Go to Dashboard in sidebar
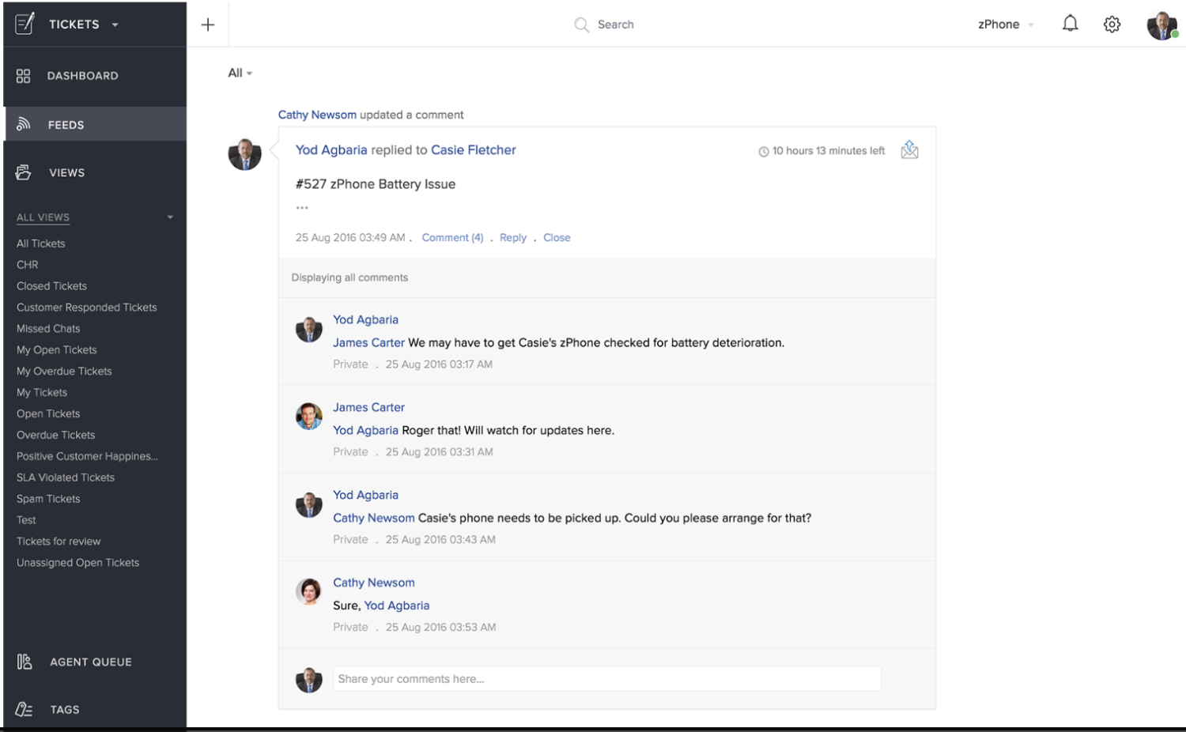This screenshot has width=1186, height=732. click(82, 76)
